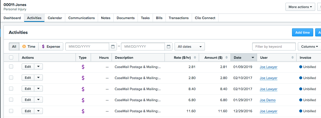Edit the 2.80 expense entry
Image resolution: width=321 pixels, height=118 pixels.
click(x=28, y=78)
